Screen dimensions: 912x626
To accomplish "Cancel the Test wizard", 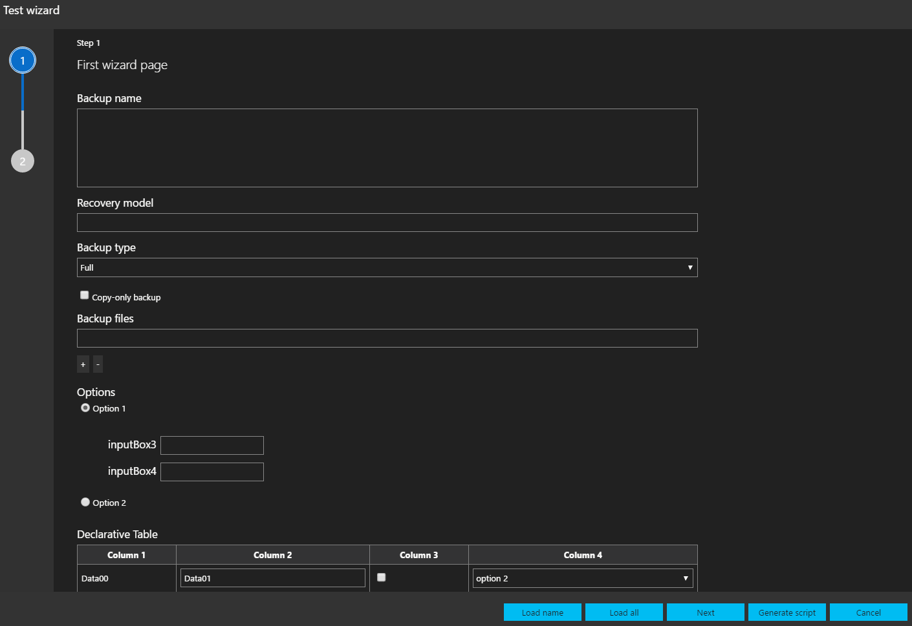I will 868,612.
